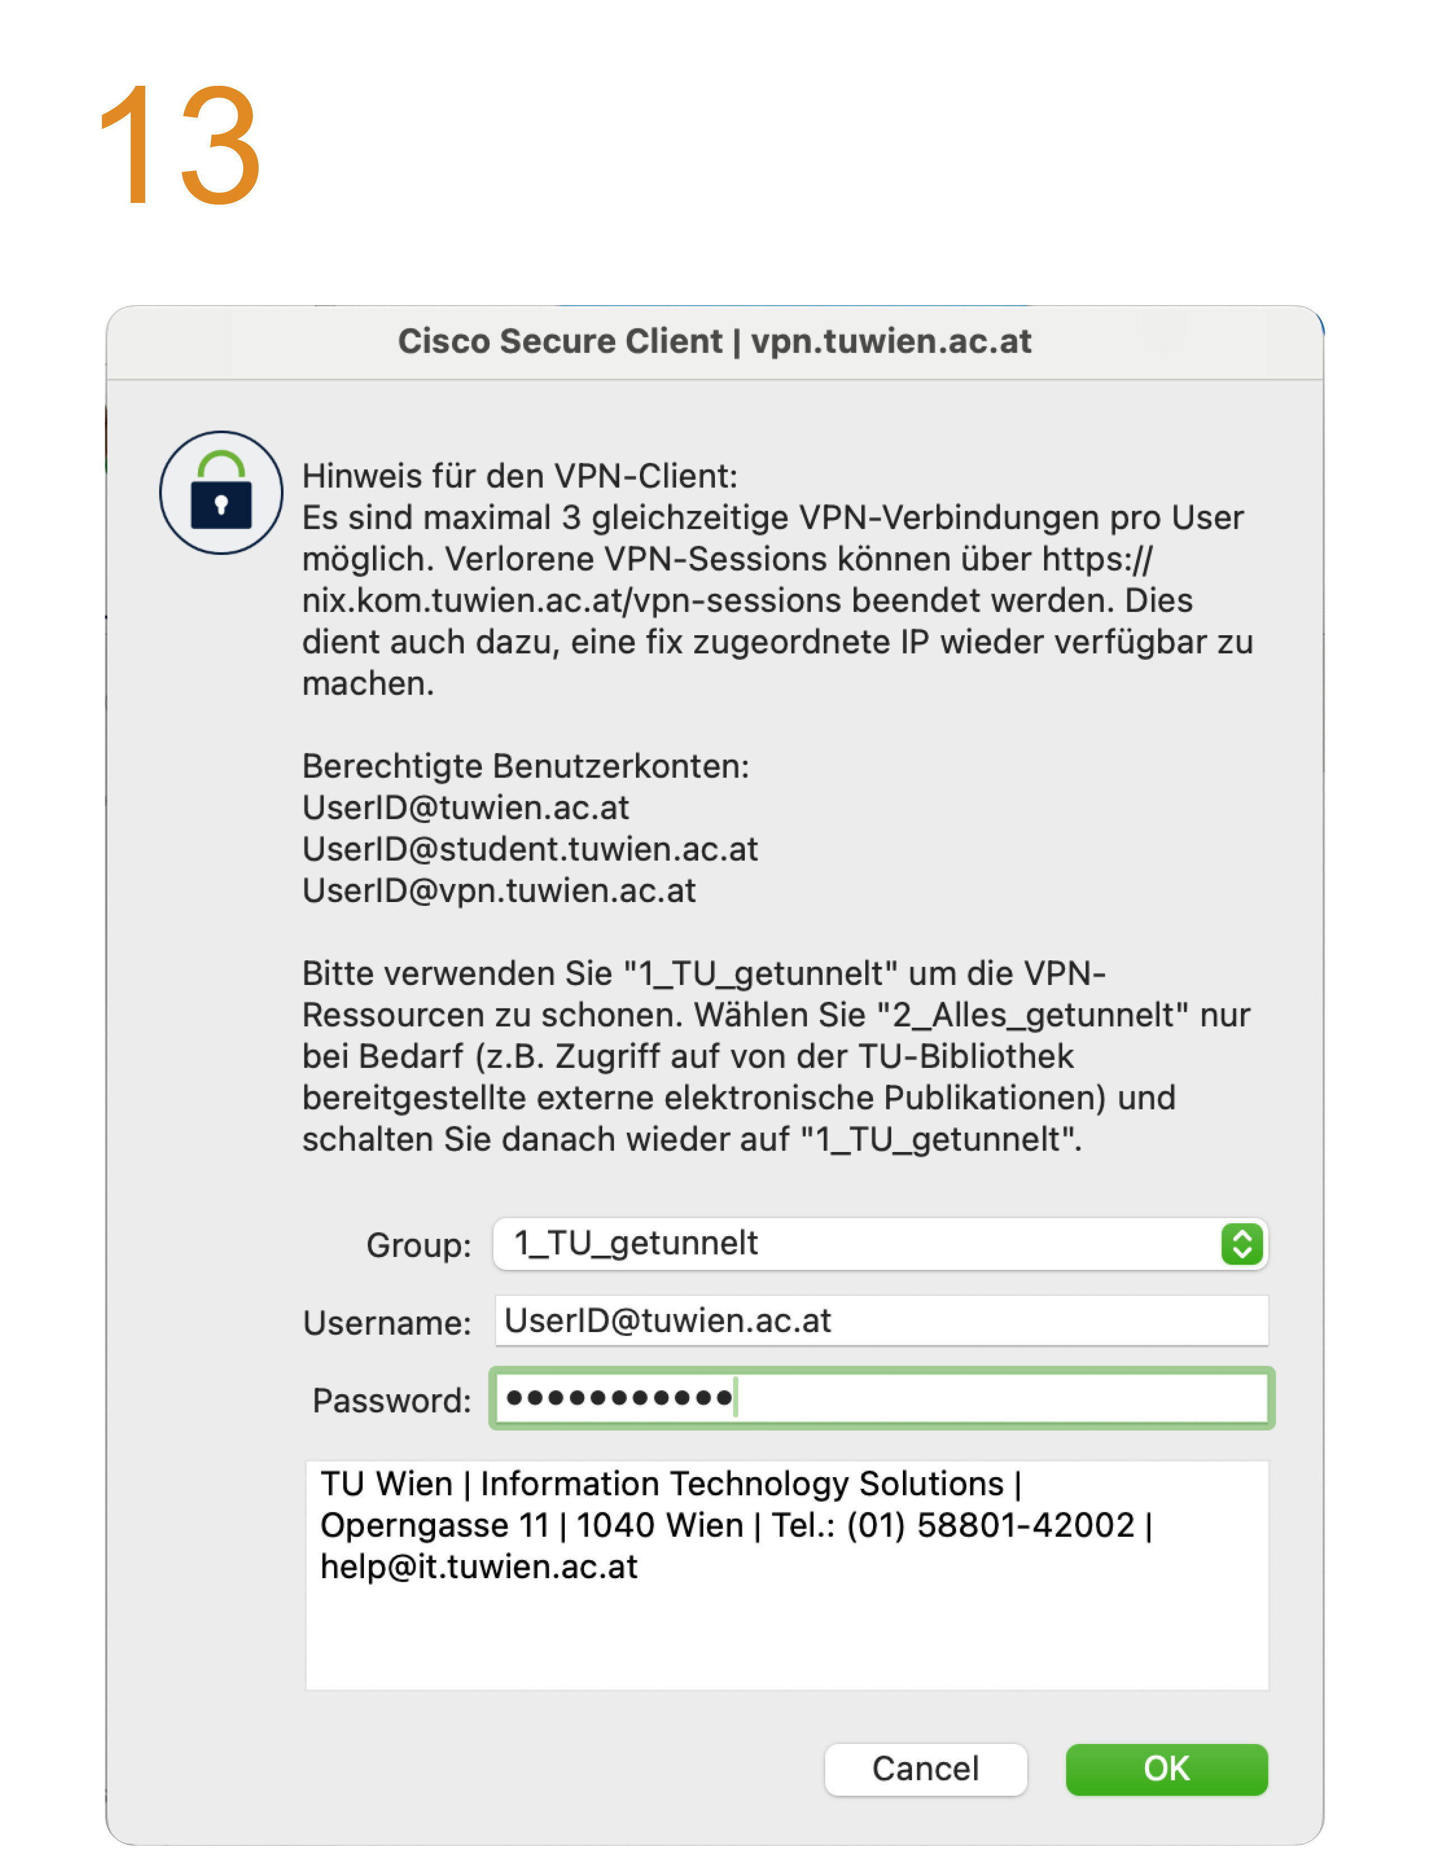This screenshot has height=1850, width=1430.
Task: Confirm login with the green OK button
Action: point(1166,1769)
